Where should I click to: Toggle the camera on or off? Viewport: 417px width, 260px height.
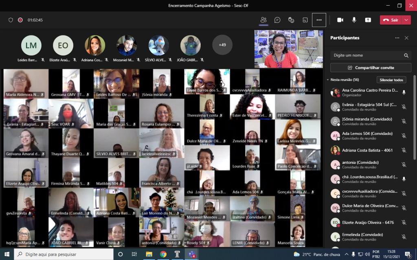340,20
